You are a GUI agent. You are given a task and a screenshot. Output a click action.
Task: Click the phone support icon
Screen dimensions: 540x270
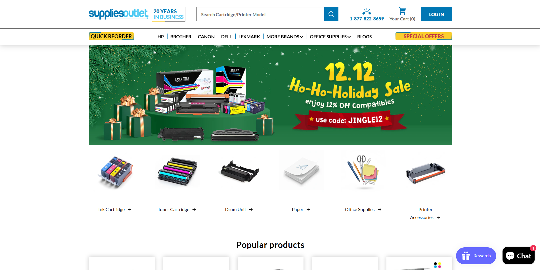(367, 11)
